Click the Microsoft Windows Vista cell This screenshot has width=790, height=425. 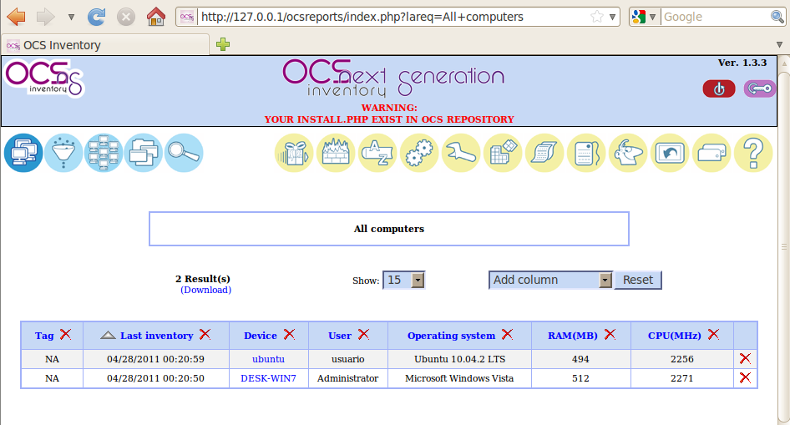click(x=459, y=378)
